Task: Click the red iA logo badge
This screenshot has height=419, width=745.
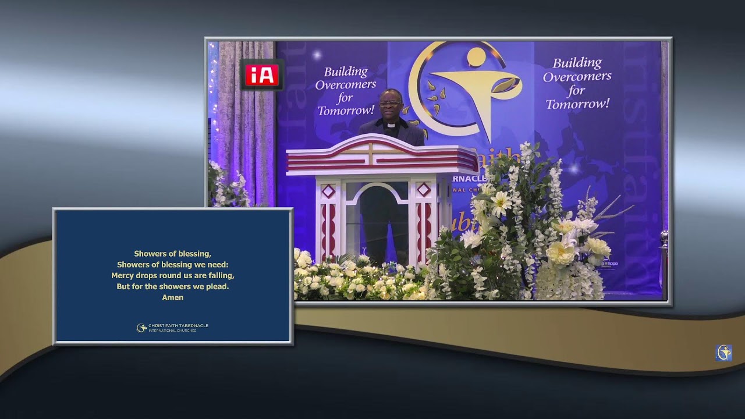Action: pyautogui.click(x=262, y=75)
